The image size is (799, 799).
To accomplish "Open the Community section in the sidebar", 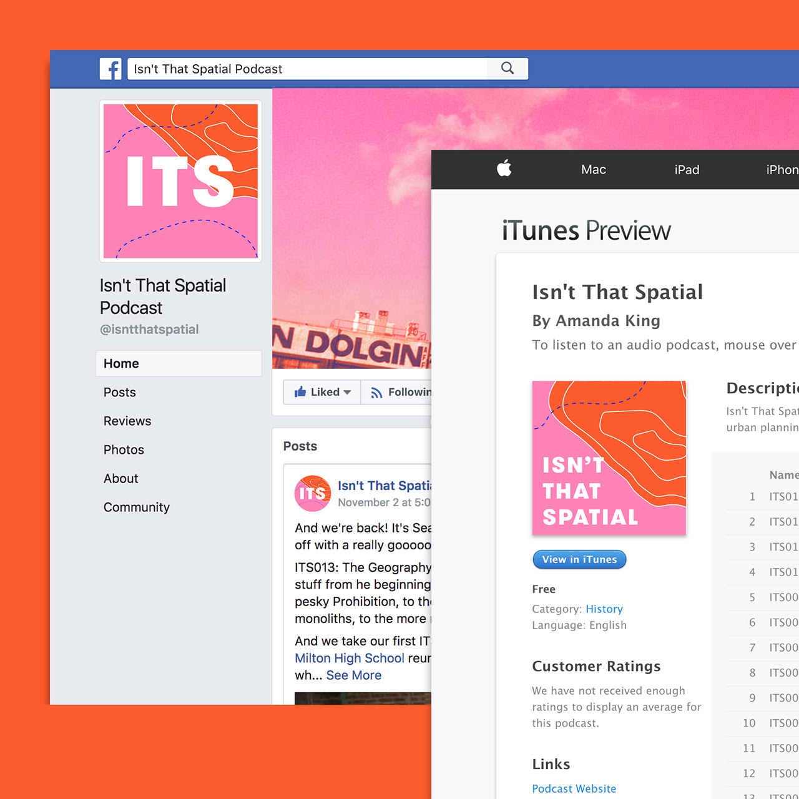I will [x=137, y=507].
